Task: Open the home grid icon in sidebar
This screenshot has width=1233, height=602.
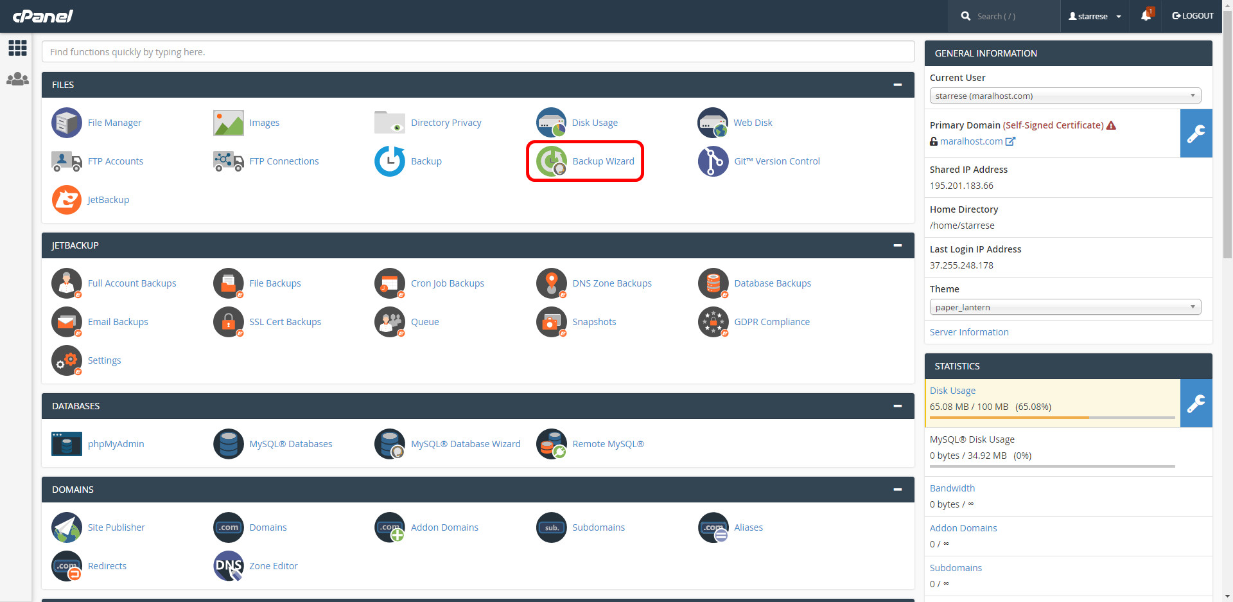Action: coord(17,48)
